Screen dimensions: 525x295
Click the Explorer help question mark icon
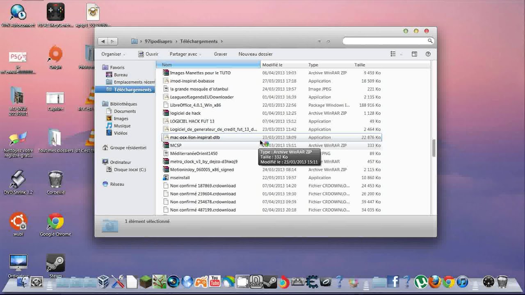[x=428, y=54]
